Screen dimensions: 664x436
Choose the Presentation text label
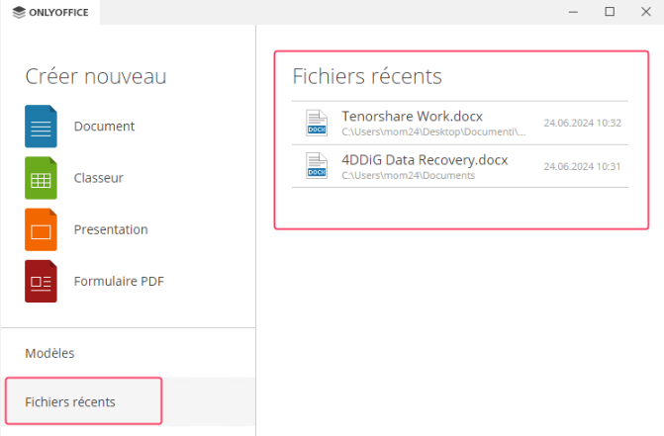pos(111,229)
